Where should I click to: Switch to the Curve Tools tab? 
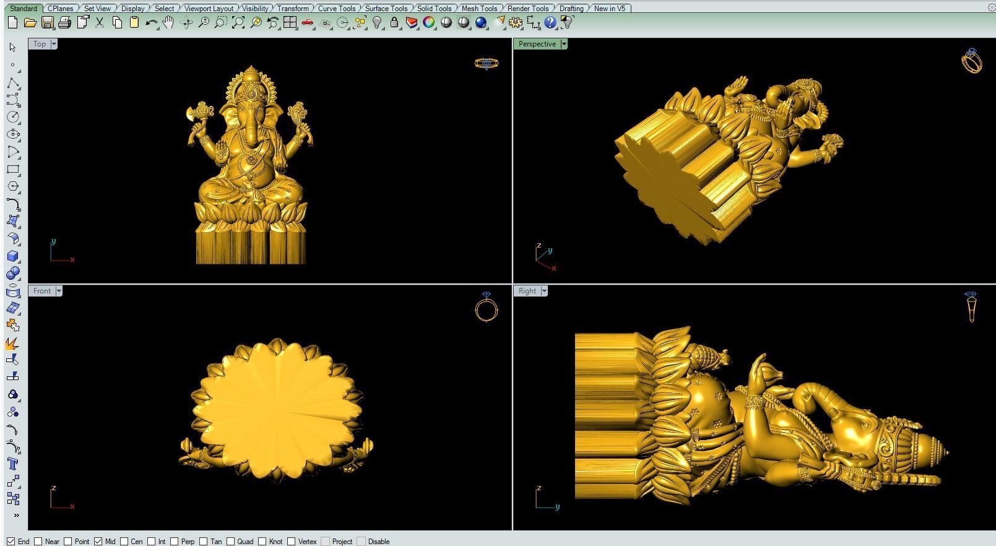tap(337, 8)
